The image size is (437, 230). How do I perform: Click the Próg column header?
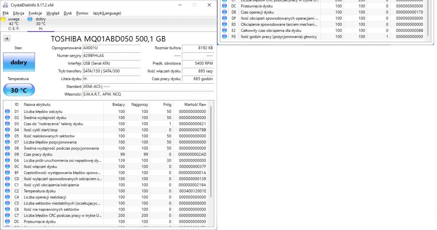coord(162,104)
